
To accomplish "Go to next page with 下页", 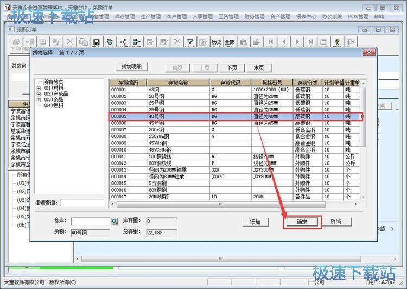I will tap(232, 68).
